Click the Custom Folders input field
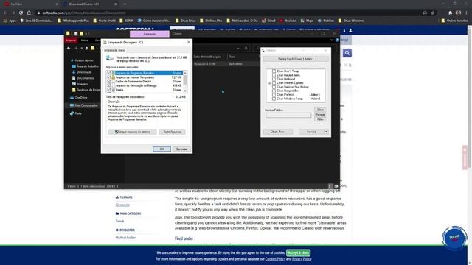This screenshot has width=472, height=265. 288,115
